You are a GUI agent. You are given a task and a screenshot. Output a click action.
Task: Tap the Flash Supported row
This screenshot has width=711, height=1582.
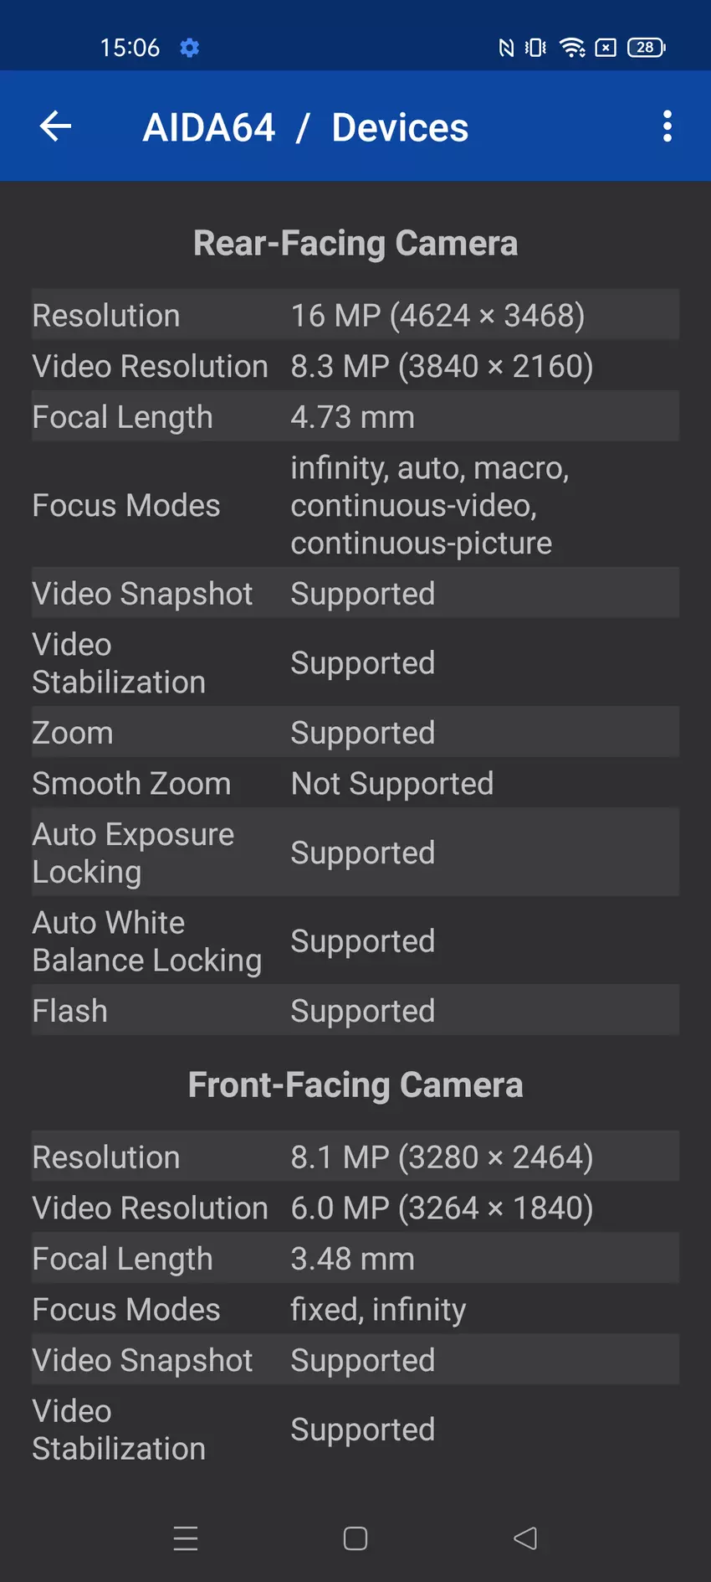pyautogui.click(x=355, y=1010)
